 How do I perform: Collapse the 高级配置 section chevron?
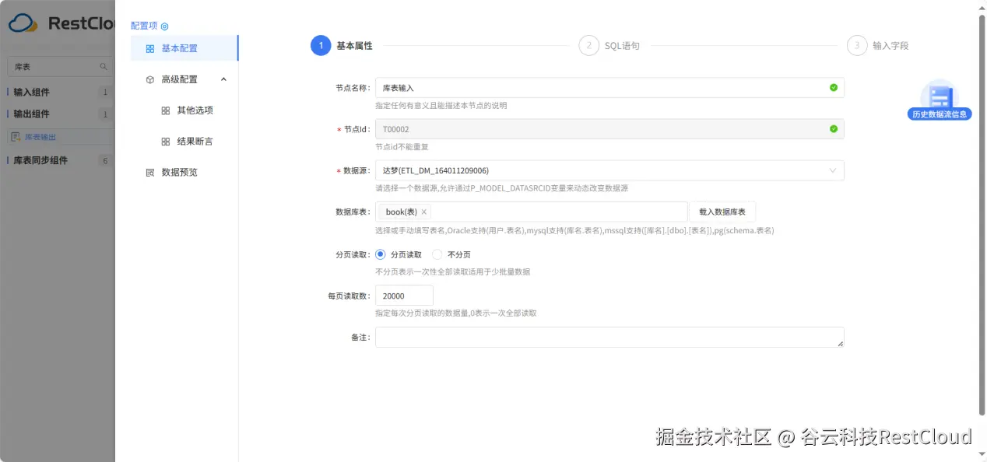coord(223,79)
